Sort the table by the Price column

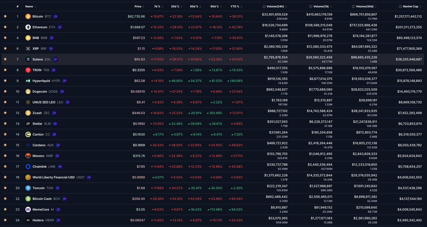139,6
